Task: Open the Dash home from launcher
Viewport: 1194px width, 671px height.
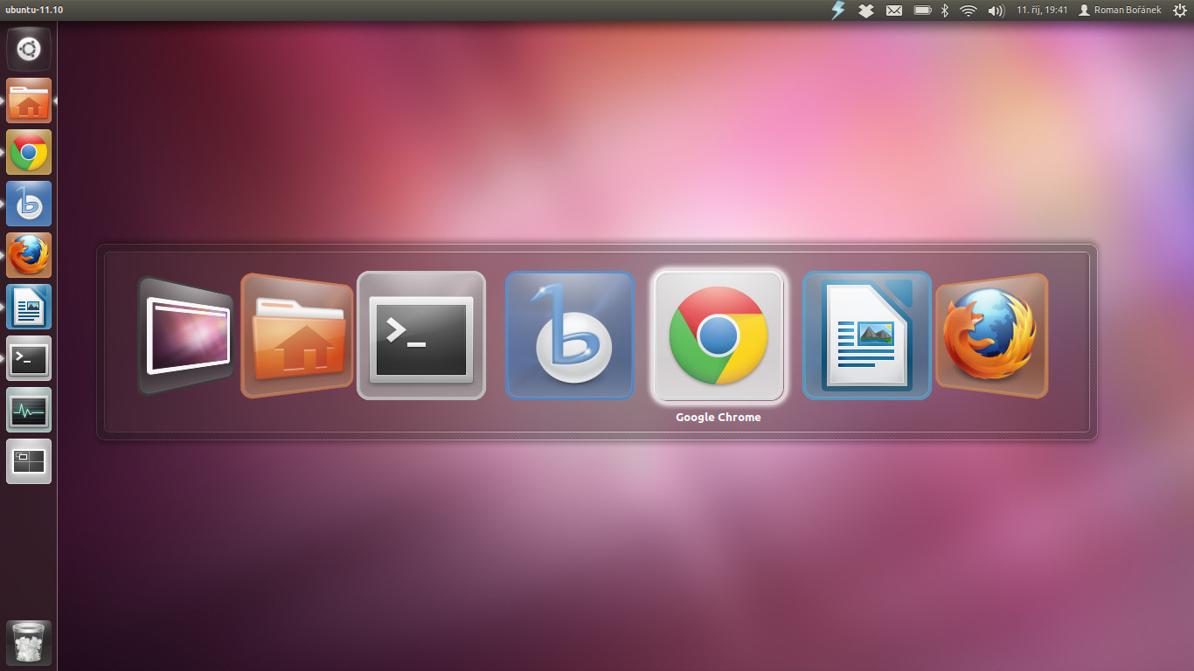Action: (29, 49)
